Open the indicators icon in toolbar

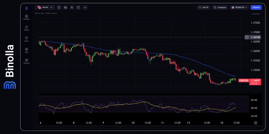pos(78,7)
